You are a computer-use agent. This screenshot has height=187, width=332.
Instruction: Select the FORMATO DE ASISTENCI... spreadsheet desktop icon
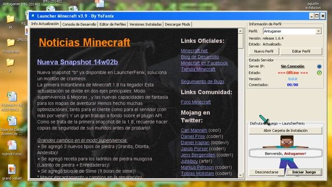pos(12,101)
